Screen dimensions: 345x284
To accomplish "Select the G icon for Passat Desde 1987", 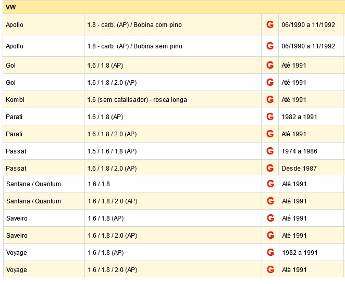I will [x=270, y=168].
